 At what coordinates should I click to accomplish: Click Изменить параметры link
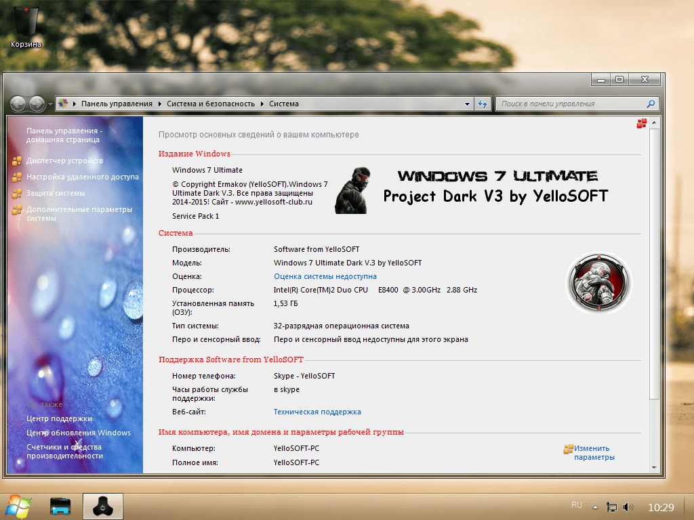click(x=594, y=453)
